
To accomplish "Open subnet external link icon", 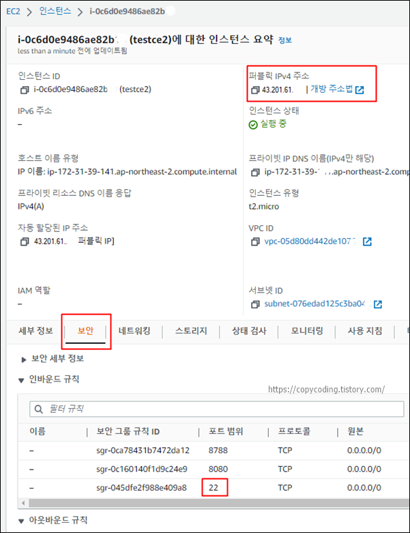I will coord(378,304).
